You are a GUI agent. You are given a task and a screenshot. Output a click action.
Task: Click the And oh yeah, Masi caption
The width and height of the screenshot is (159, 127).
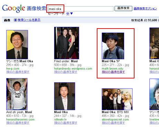coord(19,112)
